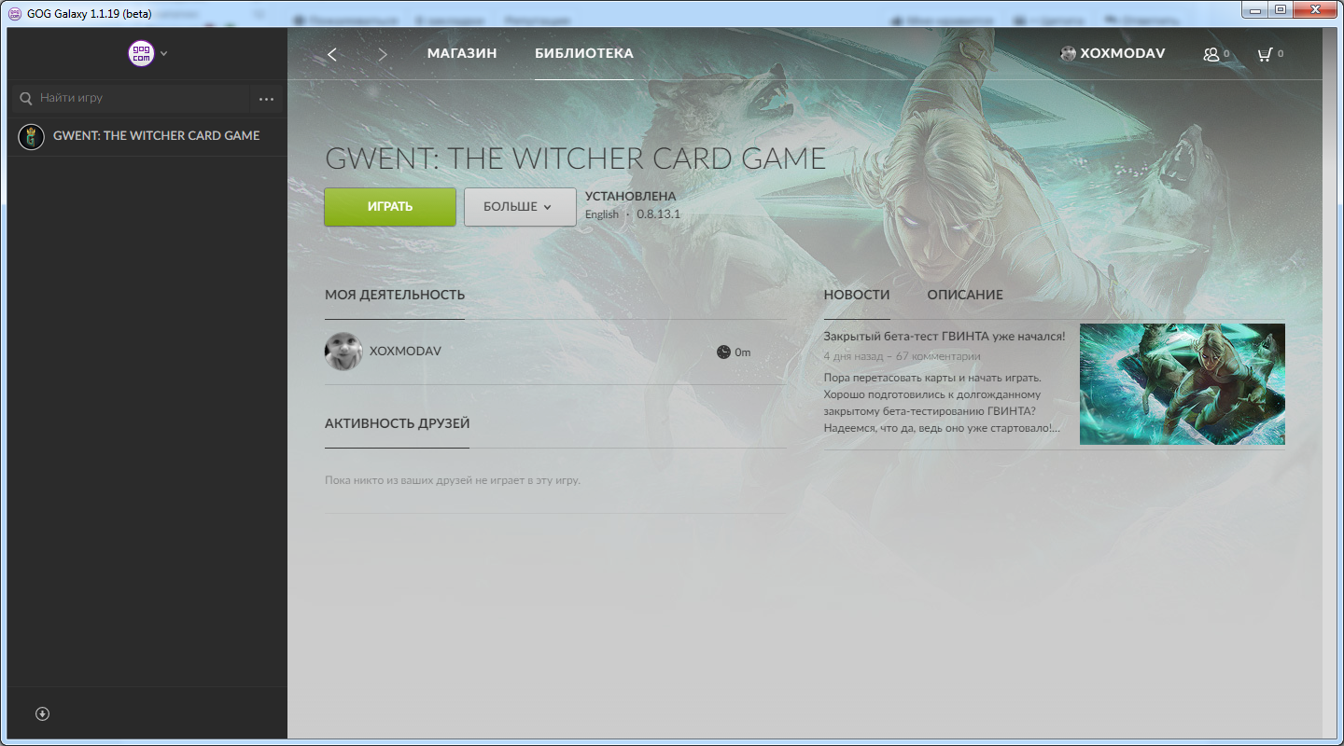Click the clock playtime icon
Image resolution: width=1344 pixels, height=746 pixels.
click(723, 352)
